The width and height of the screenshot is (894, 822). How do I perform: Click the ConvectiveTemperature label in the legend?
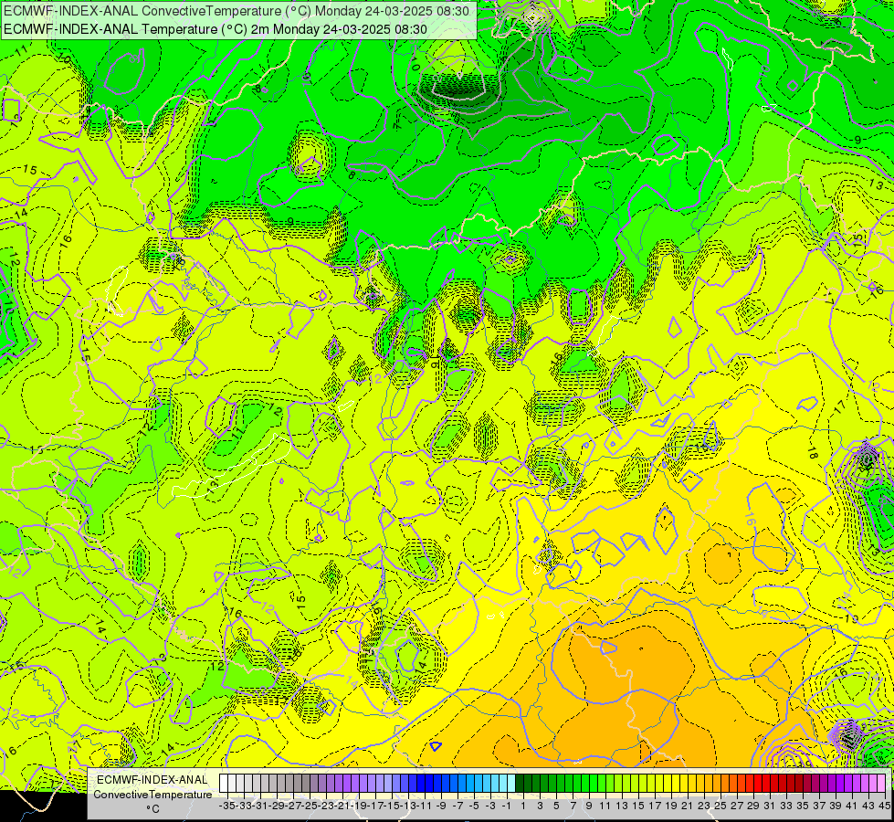click(153, 794)
